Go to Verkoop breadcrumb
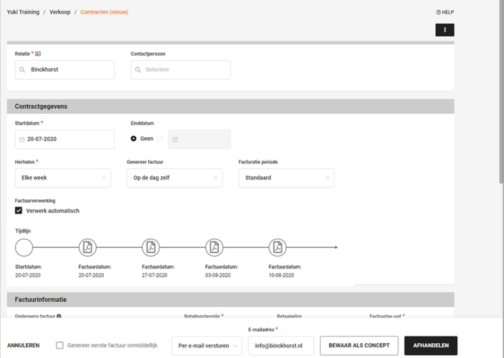Viewport: 504px width, 358px height. tap(60, 12)
